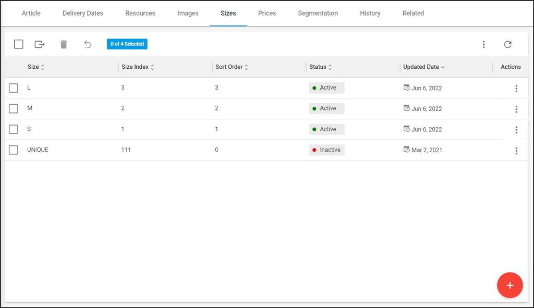Viewport: 534px width, 308px height.
Task: Click the red add button
Action: 509,285
